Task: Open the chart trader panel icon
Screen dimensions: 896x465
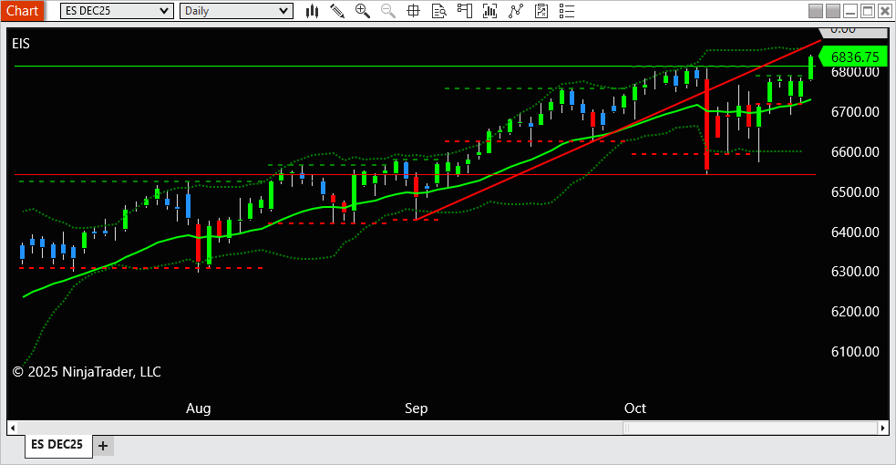Action: coord(465,11)
